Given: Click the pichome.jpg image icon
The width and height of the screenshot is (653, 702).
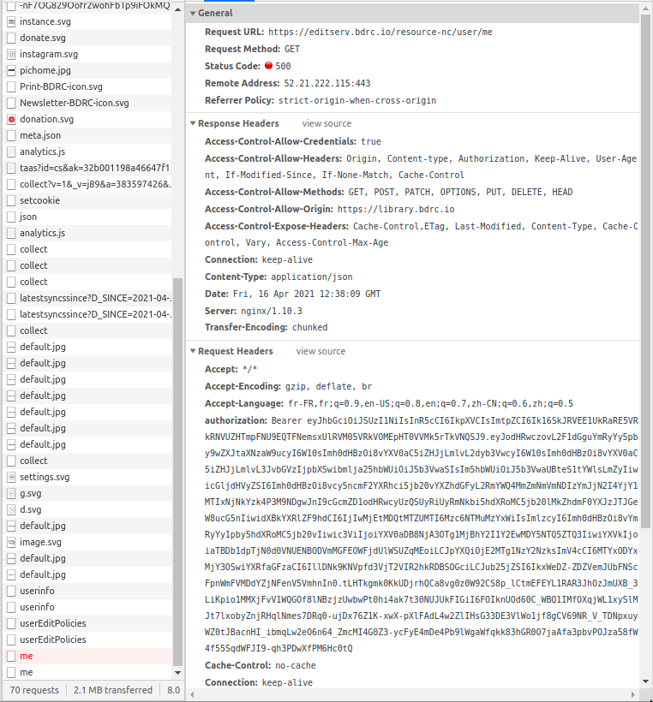Looking at the screenshot, I should tap(12, 70).
